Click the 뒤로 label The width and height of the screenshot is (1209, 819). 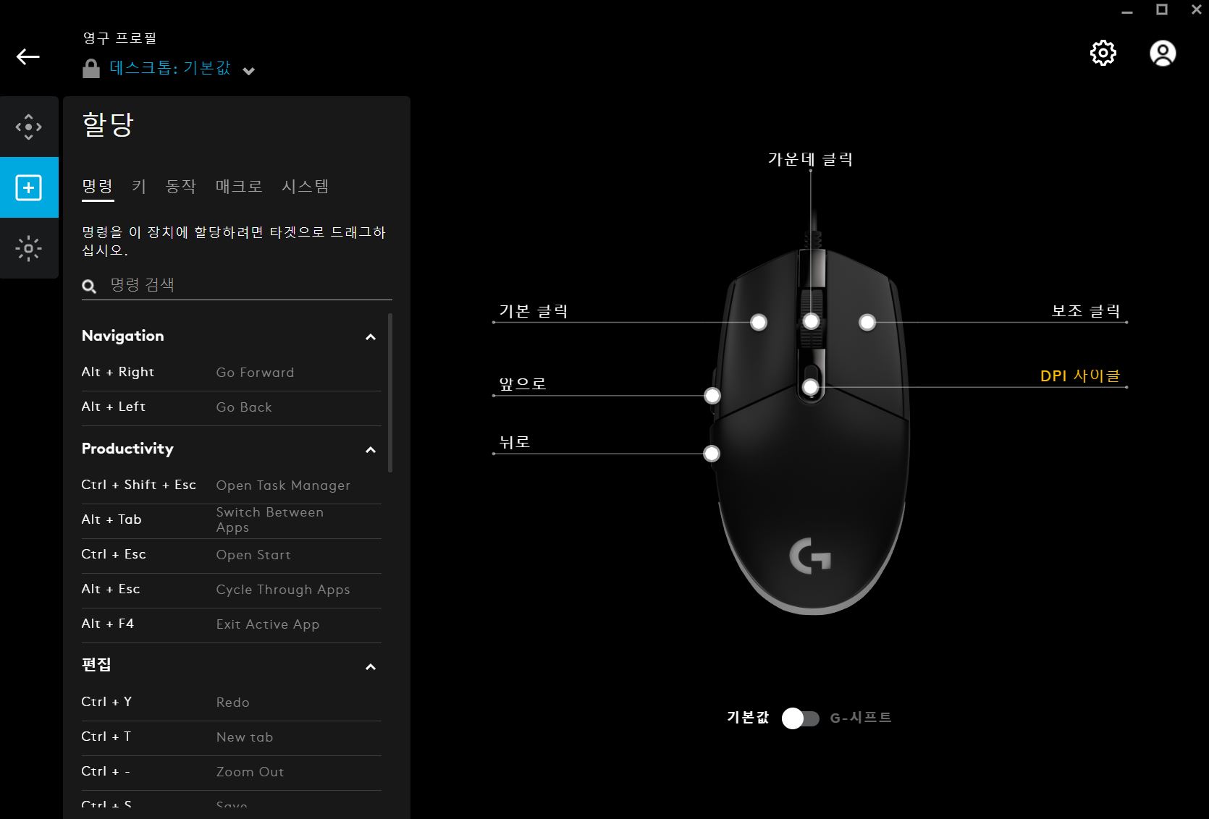(x=515, y=442)
